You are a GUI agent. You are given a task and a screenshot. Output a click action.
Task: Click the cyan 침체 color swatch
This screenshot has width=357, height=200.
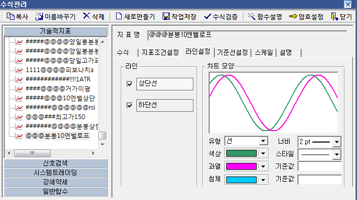tap(241, 180)
